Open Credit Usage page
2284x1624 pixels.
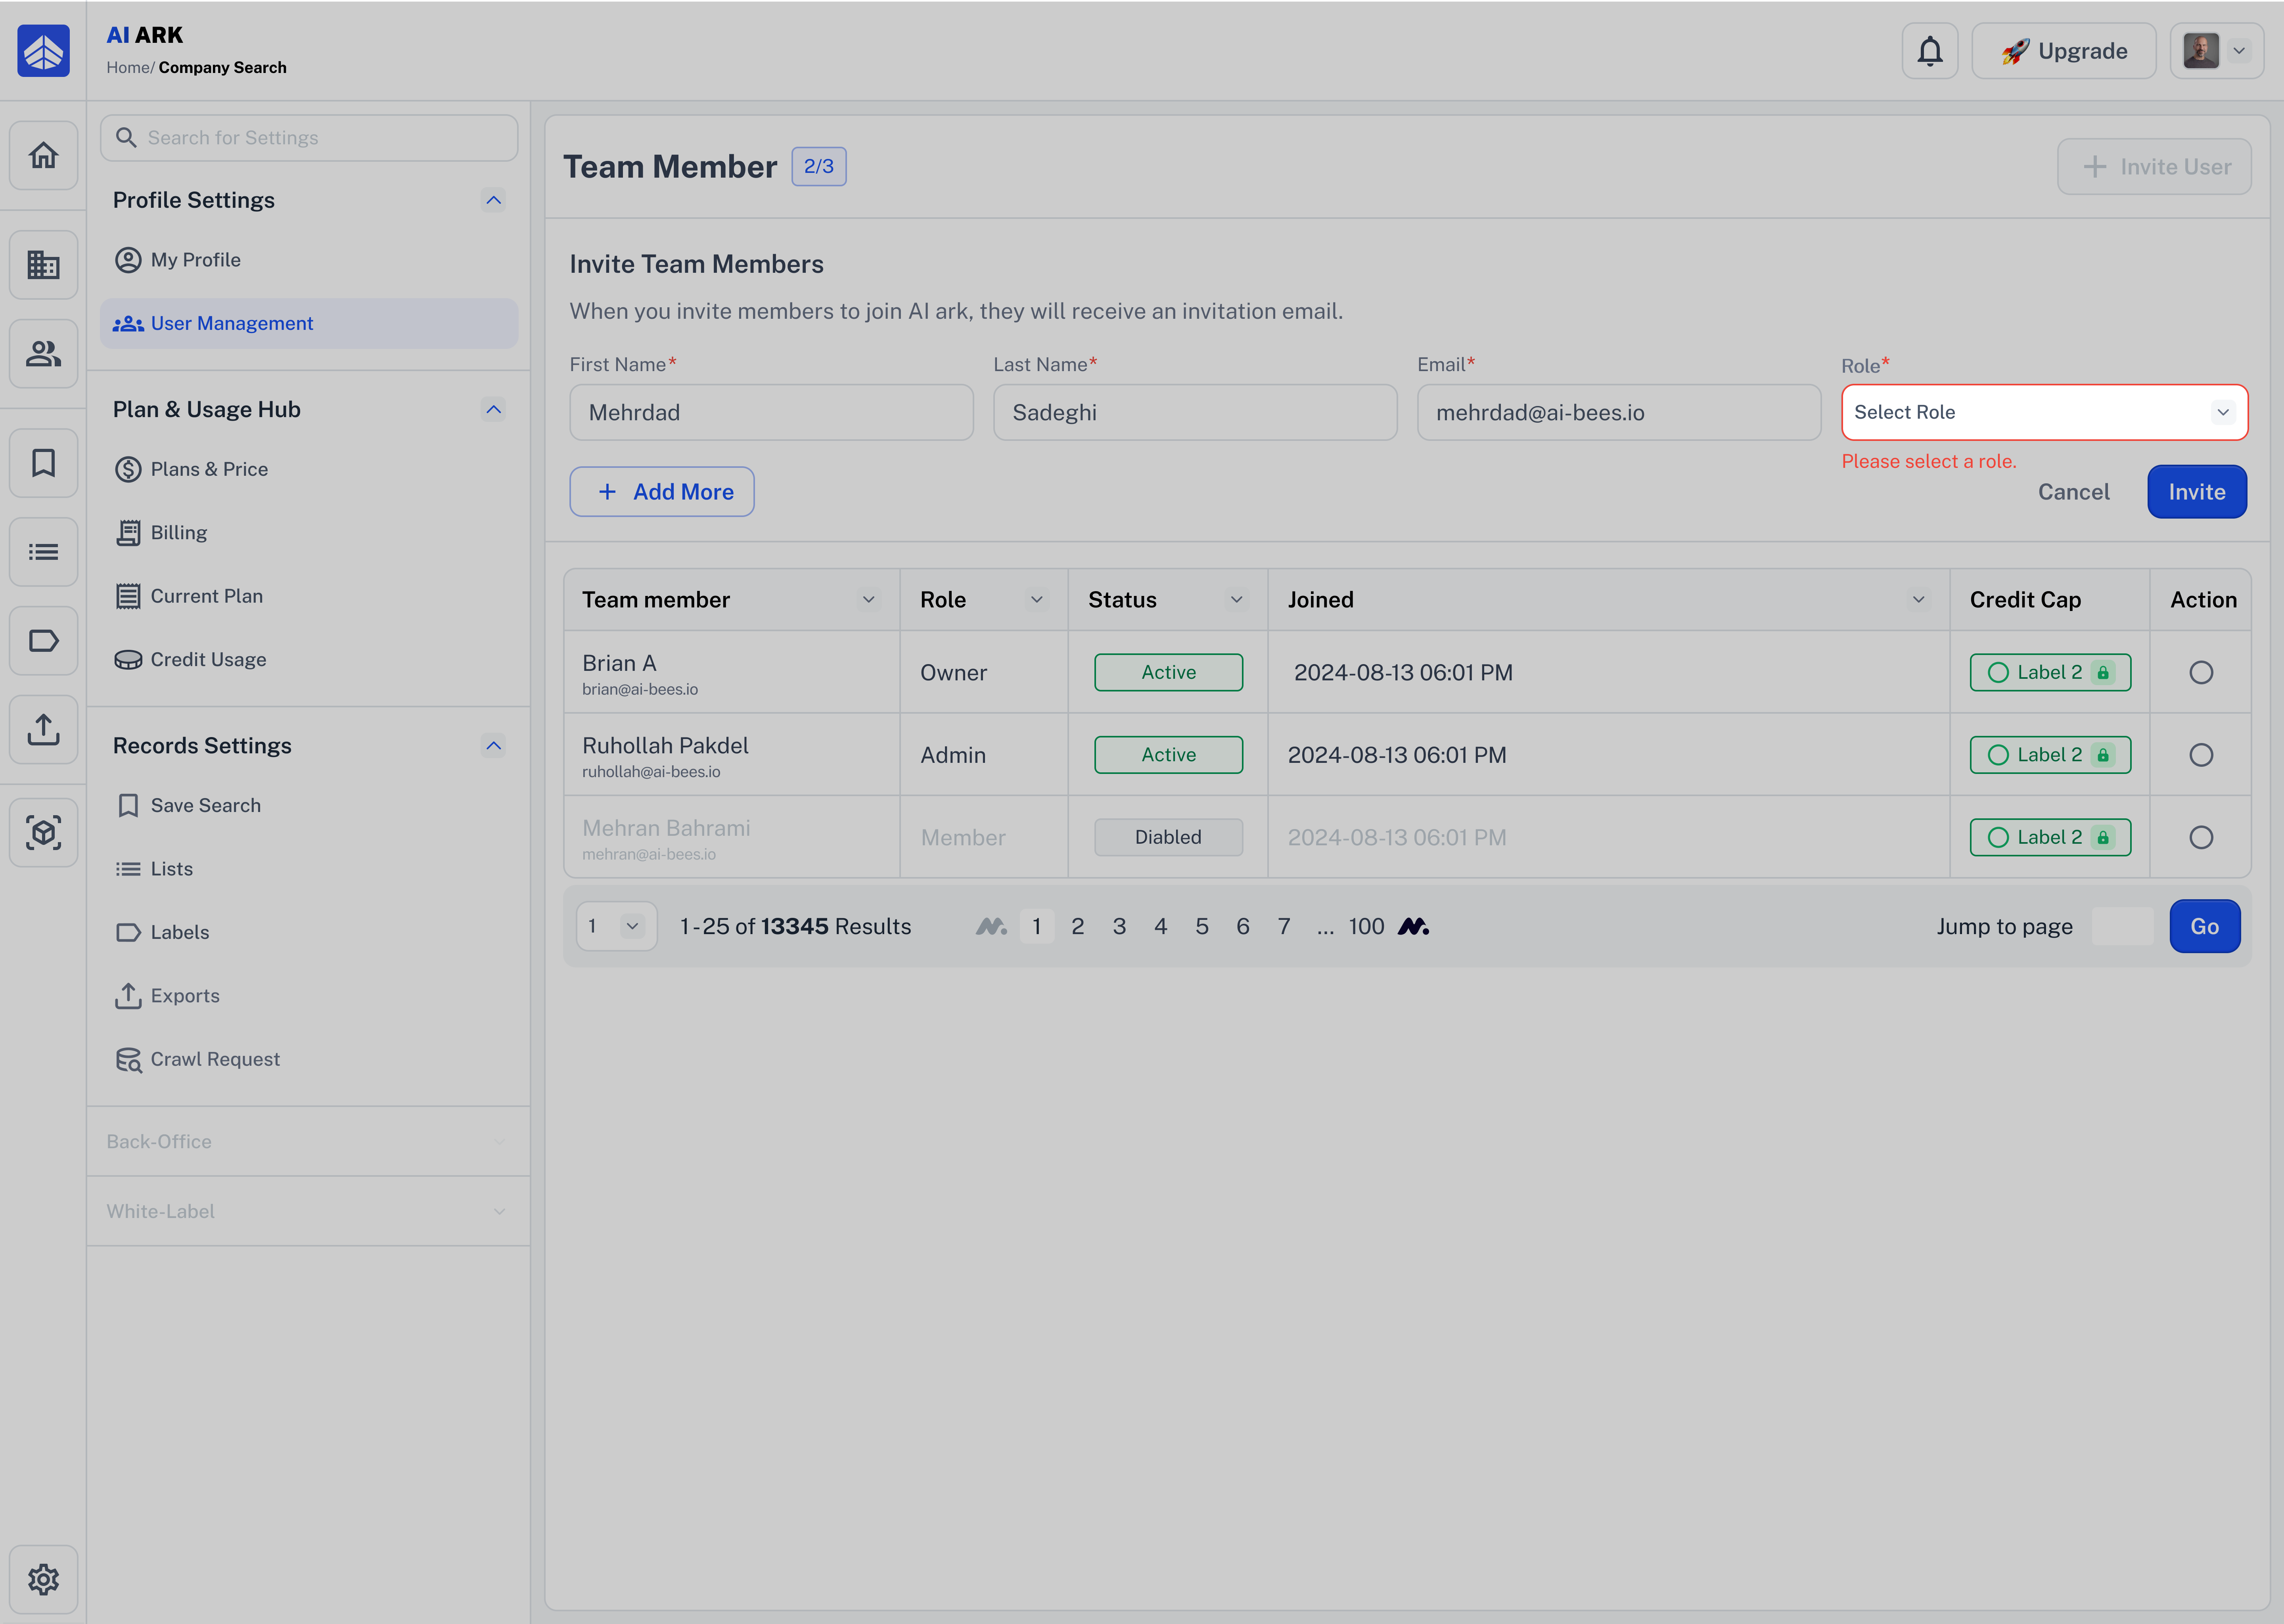(x=309, y=660)
